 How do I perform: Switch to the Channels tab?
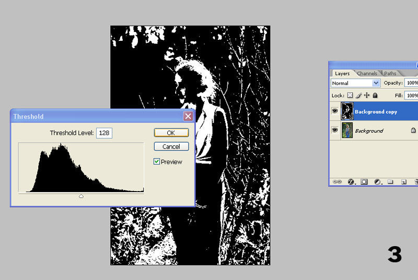367,74
